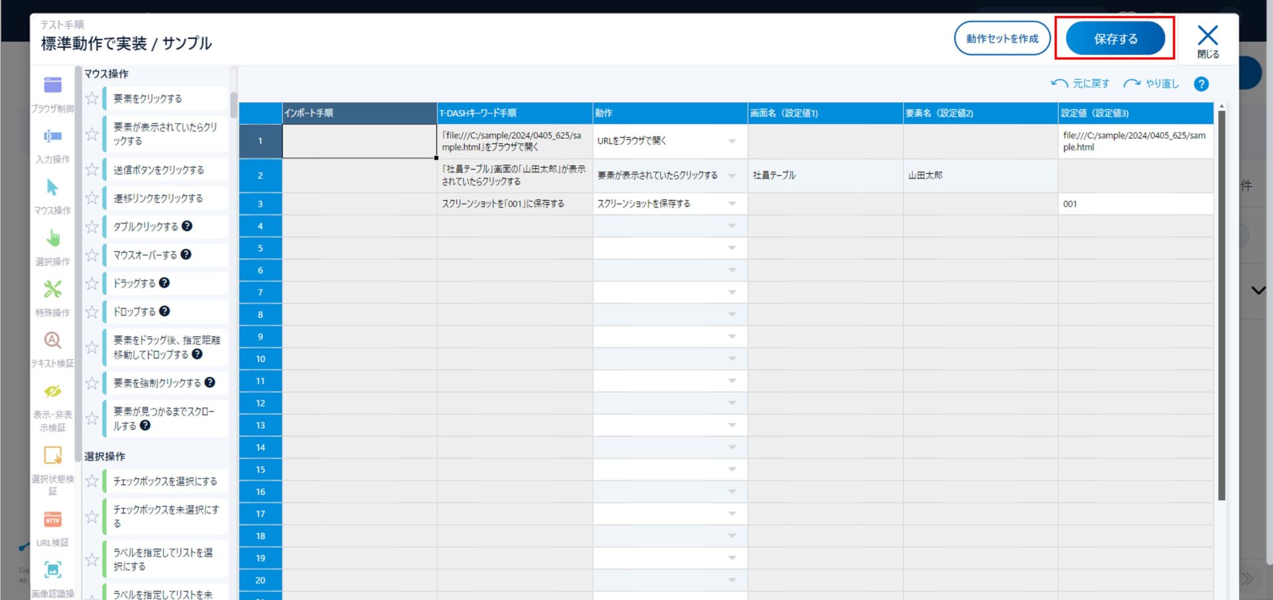Click the blue help question mark icon
The image size is (1273, 600).
1201,84
